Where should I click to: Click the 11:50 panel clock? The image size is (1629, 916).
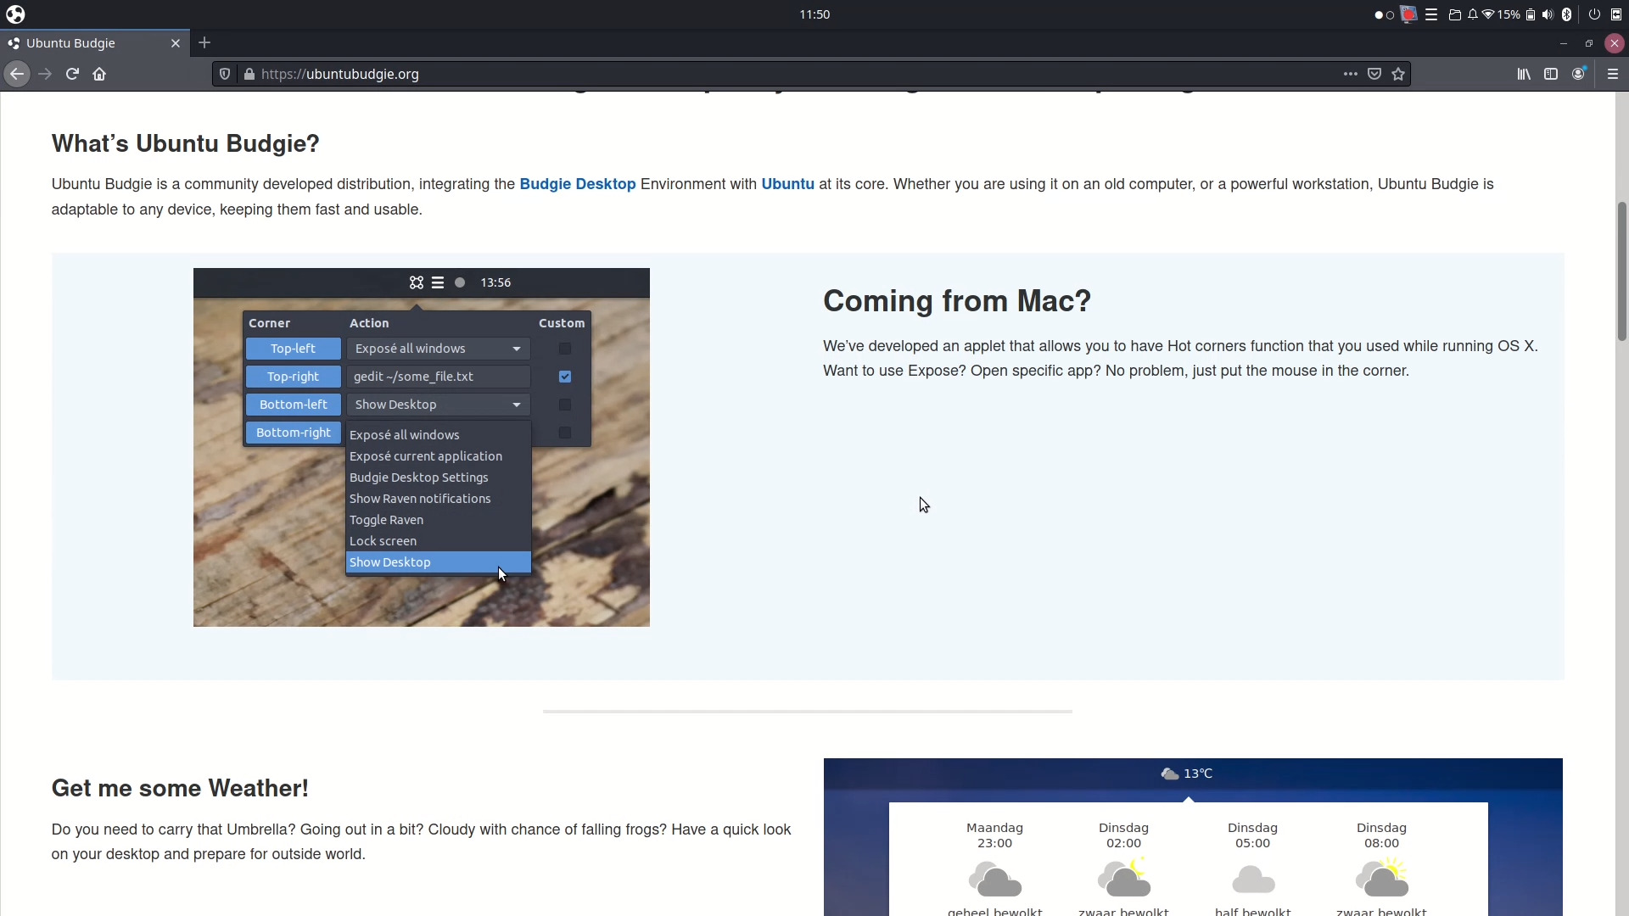(x=814, y=14)
